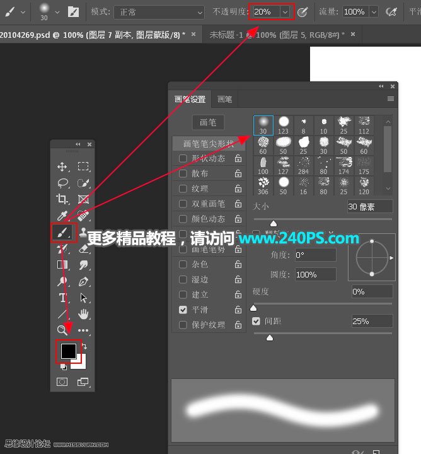Pick the soft round 30 brush tip
The image size is (421, 454).
click(263, 125)
